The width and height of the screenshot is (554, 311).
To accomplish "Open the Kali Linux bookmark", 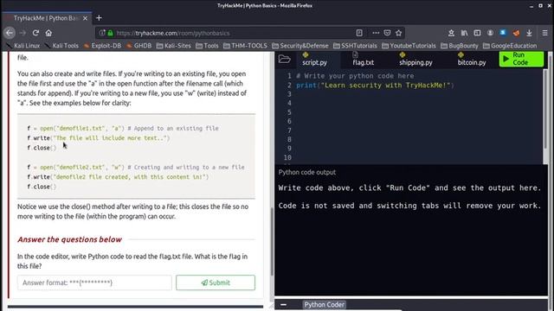I will click(23, 46).
